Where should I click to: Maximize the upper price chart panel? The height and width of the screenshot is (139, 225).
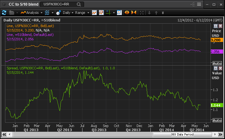(x=216, y=26)
